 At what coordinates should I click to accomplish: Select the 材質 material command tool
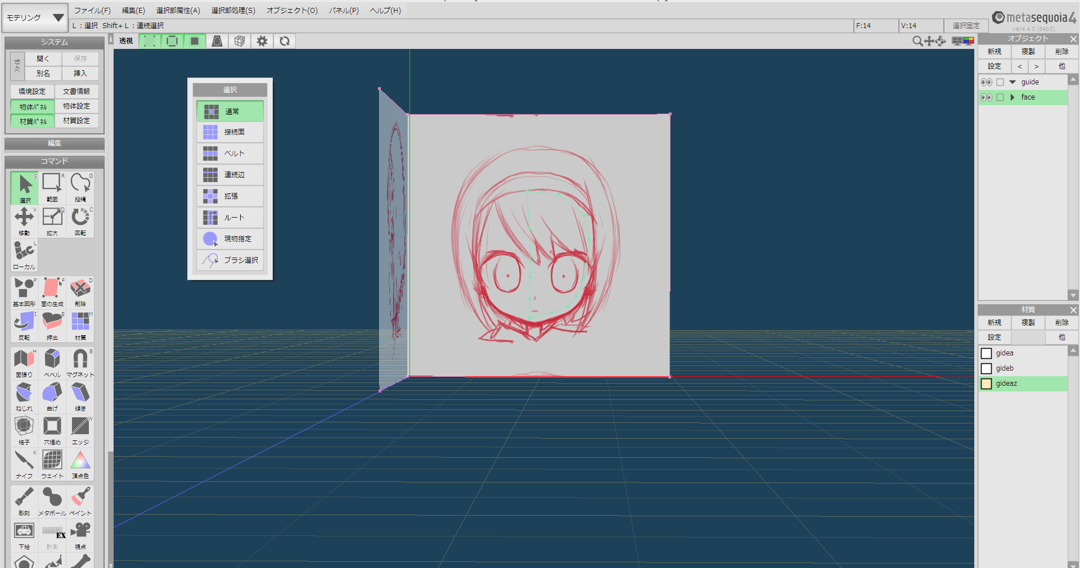[80, 326]
